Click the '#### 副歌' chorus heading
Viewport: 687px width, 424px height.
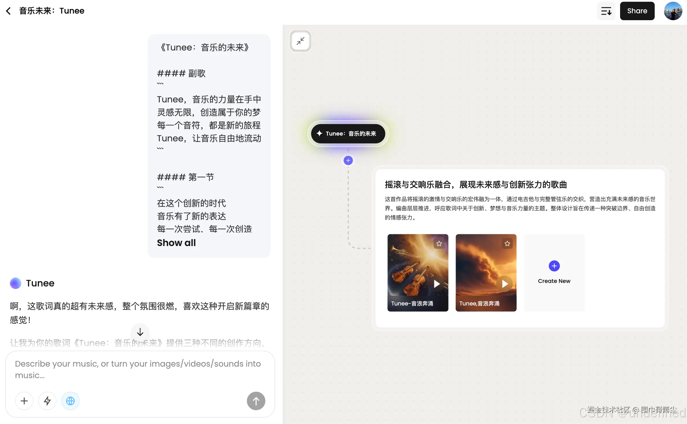181,73
